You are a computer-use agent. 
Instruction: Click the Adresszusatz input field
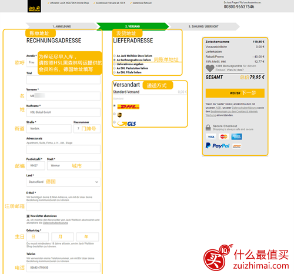[64, 149]
